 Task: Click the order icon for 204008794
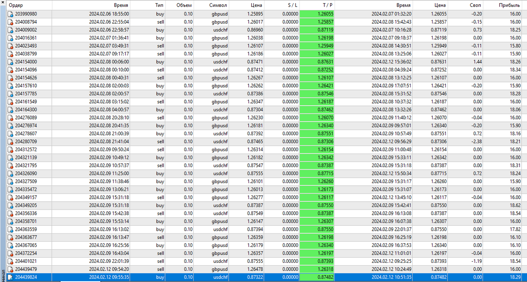coord(11,22)
